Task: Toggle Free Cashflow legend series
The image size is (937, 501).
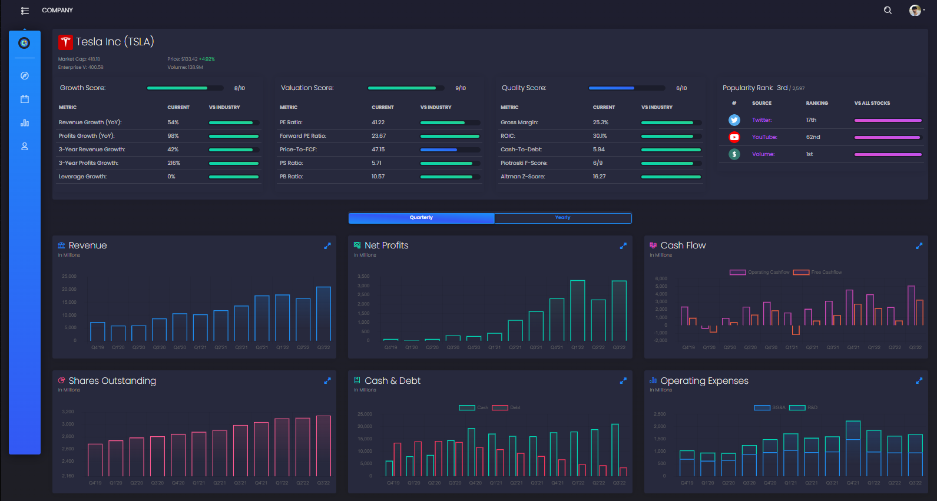Action: click(817, 272)
